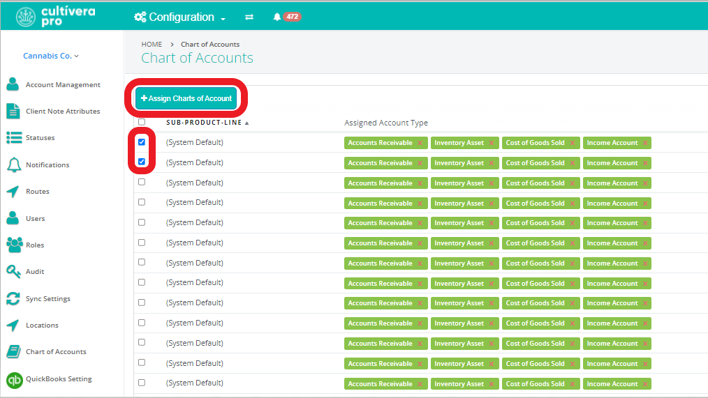Open the Roles page
This screenshot has height=398, width=708.
(35, 245)
